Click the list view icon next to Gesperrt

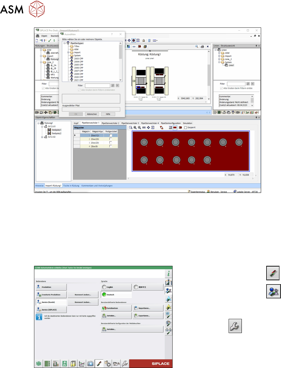click(x=170, y=127)
